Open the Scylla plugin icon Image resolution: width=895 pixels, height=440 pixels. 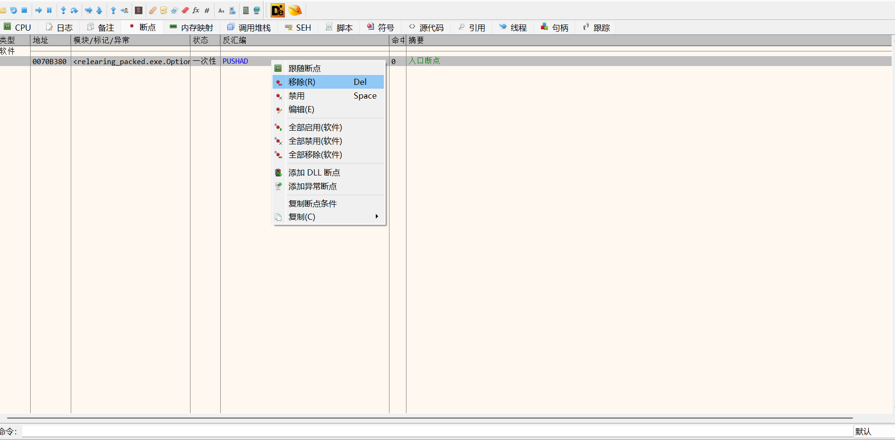(139, 10)
